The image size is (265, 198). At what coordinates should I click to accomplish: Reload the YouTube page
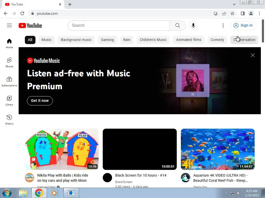click(22, 13)
